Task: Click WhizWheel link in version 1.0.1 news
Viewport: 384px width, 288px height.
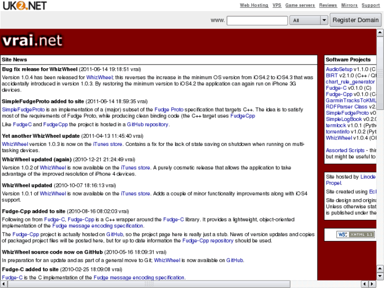Action: coord(53,193)
